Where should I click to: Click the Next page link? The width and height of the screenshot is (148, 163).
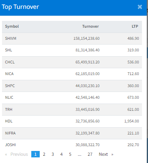[106, 154]
